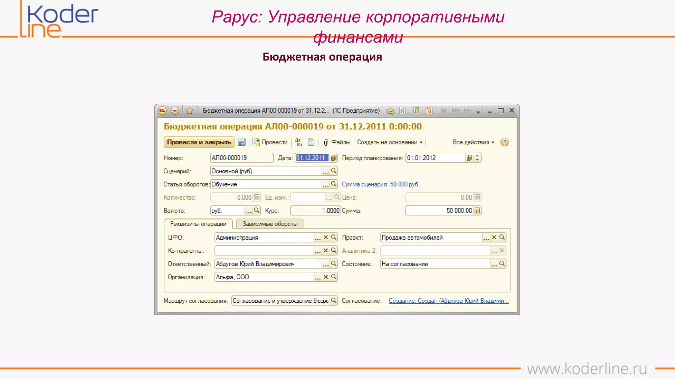Click the empty Контрагенты field
This screenshot has width=675, height=379.
(264, 251)
